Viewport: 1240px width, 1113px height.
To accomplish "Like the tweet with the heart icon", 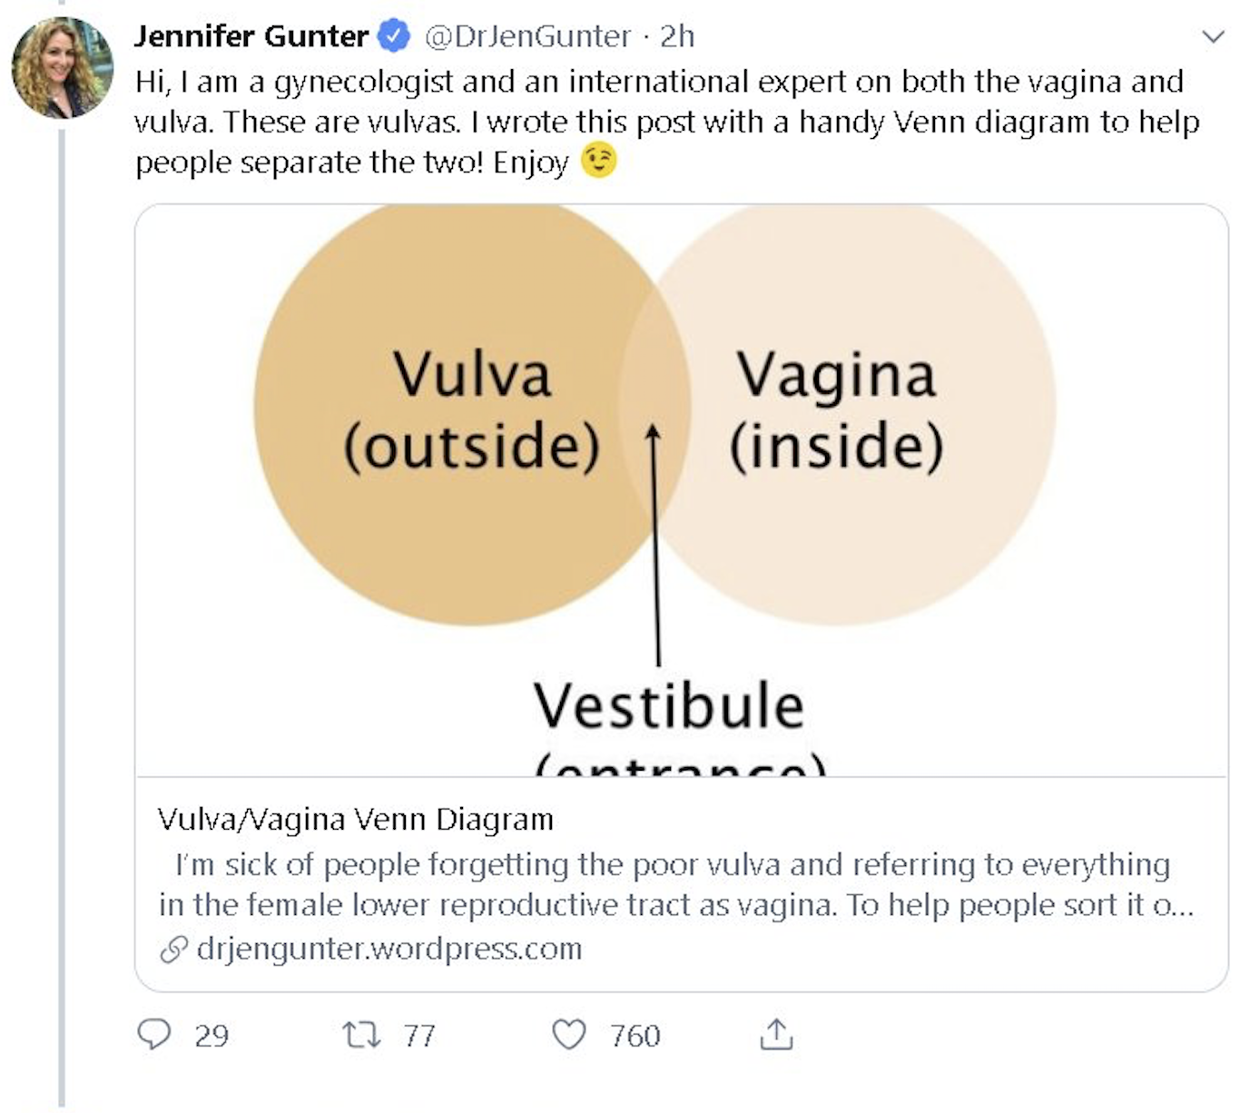I will click(x=569, y=1034).
